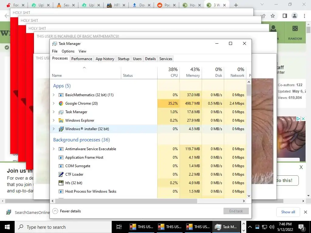
Task: Click the CTF Loader pen icon
Action: coord(61,174)
